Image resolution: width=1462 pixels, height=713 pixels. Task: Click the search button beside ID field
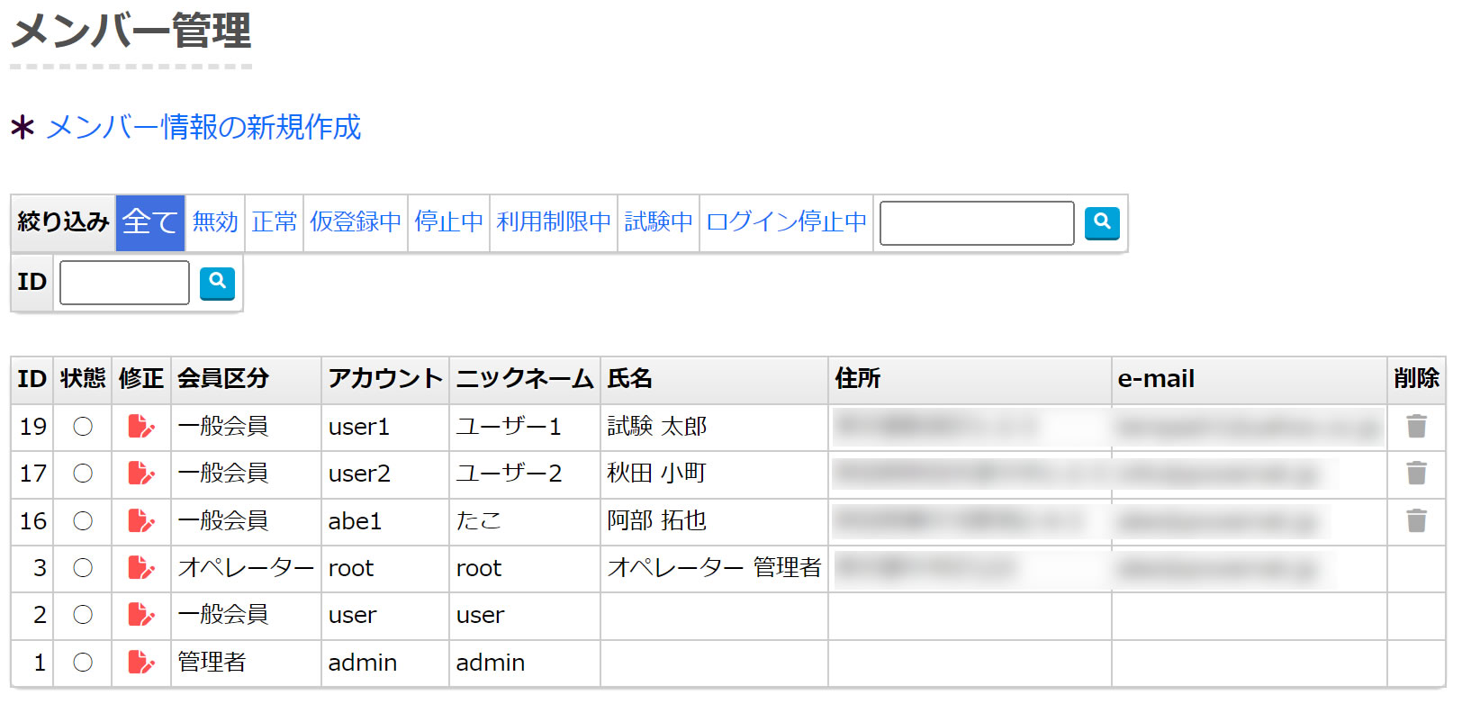tap(217, 283)
